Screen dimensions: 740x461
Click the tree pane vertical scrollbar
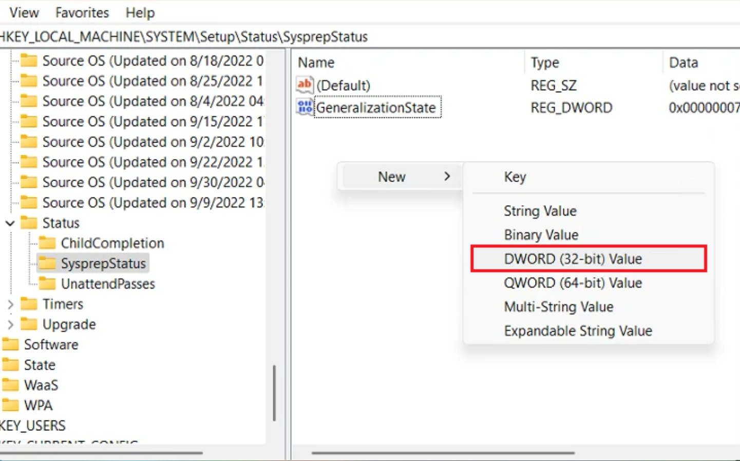tap(274, 392)
